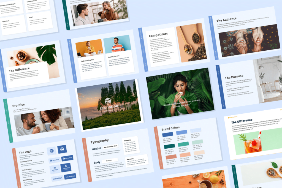Click the light tea notion icon-only logo
The height and width of the screenshot is (188, 282).
coord(51,151)
